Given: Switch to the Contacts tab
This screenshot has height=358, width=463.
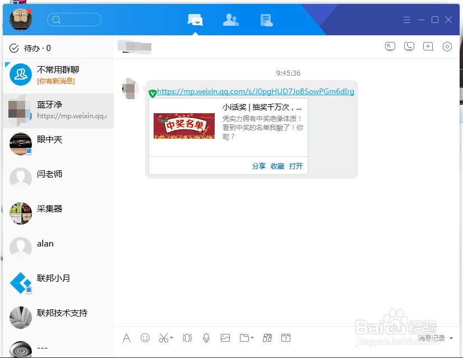Looking at the screenshot, I should coord(230,19).
